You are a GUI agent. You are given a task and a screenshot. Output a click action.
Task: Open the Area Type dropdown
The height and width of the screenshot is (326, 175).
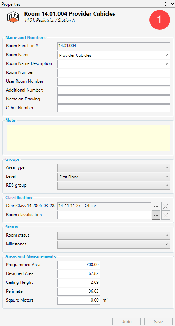[x=114, y=168]
